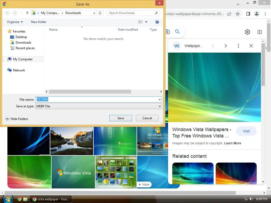This screenshot has height=203, width=271.
Task: Expand the address path dropdown
Action: click(94, 13)
